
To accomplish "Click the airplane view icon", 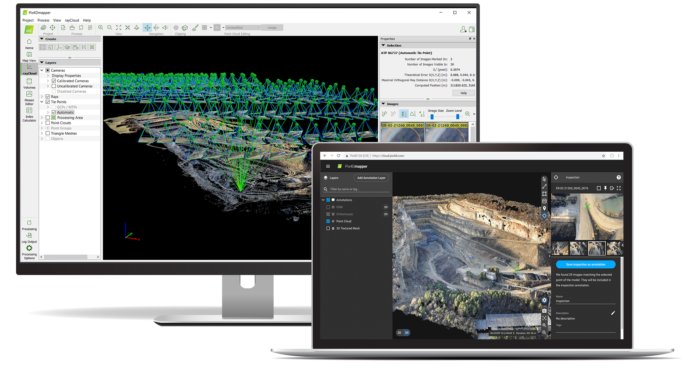I will pyautogui.click(x=136, y=27).
